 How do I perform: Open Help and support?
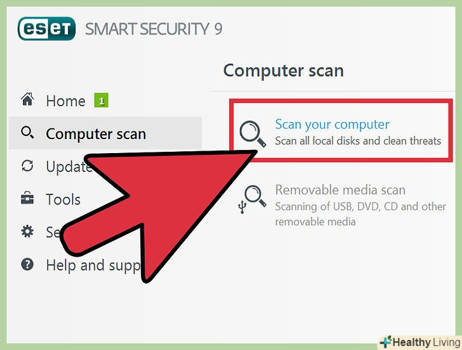coord(93,266)
